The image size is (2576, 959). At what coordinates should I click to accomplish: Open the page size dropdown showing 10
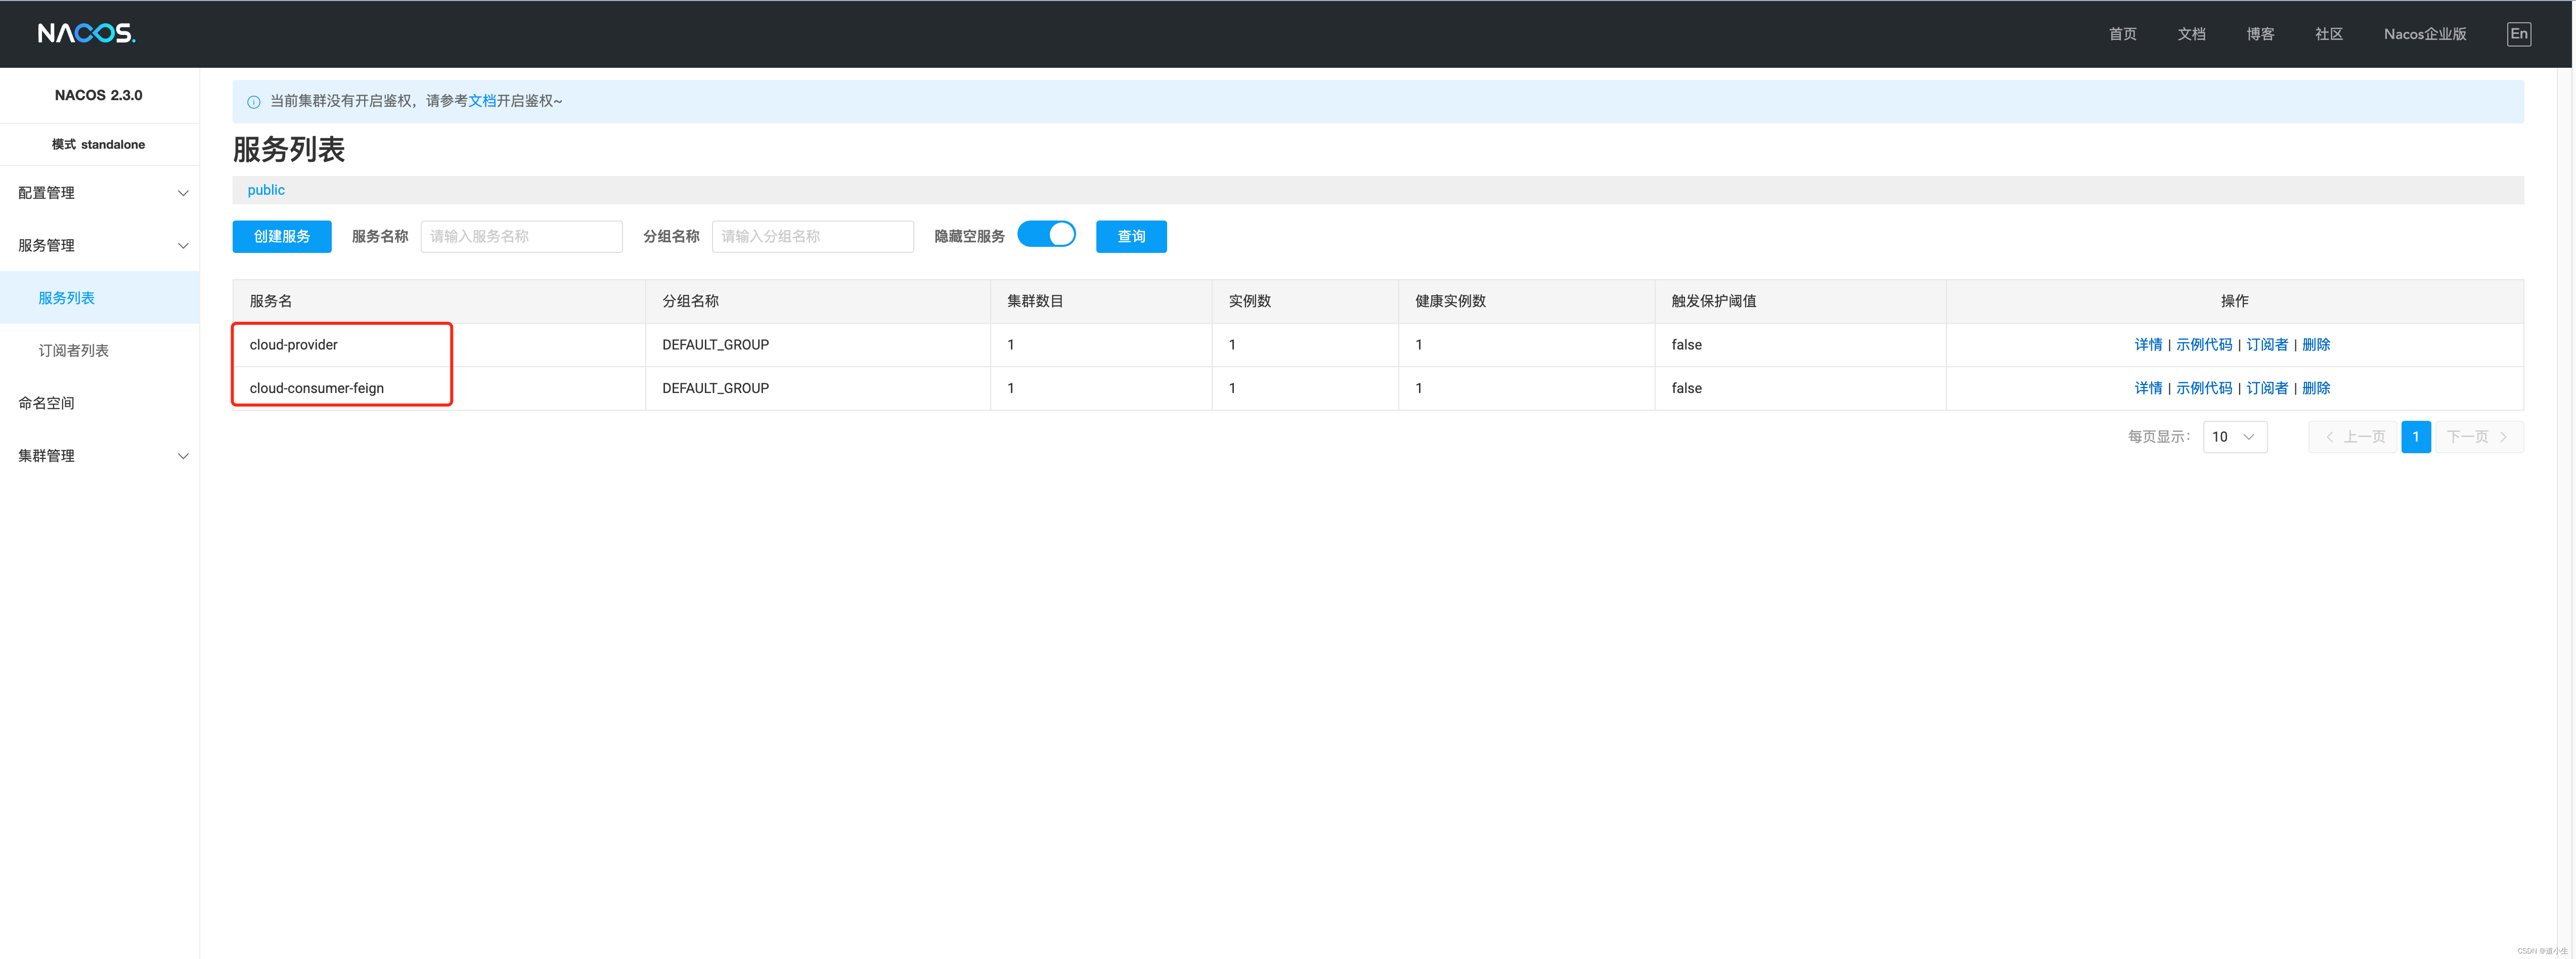[x=2234, y=437]
